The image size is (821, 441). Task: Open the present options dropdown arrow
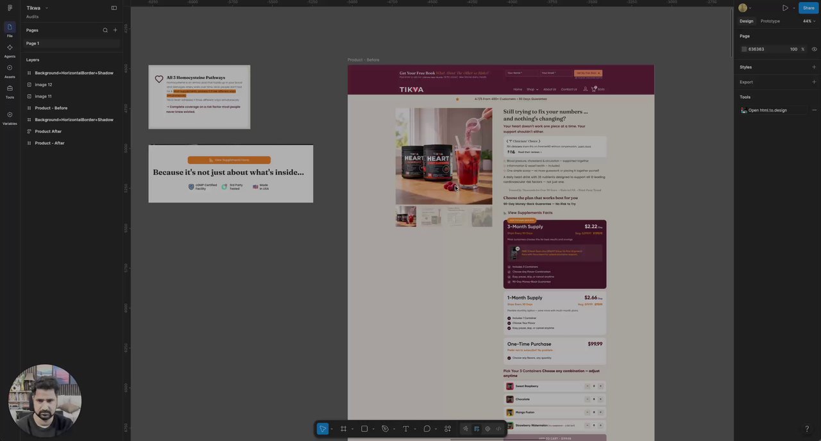coord(793,8)
